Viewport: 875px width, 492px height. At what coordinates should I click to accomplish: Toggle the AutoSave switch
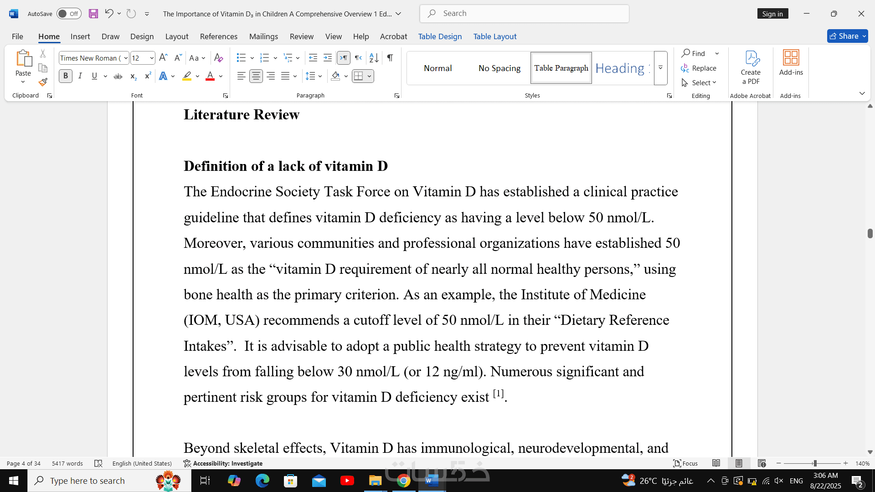point(69,14)
